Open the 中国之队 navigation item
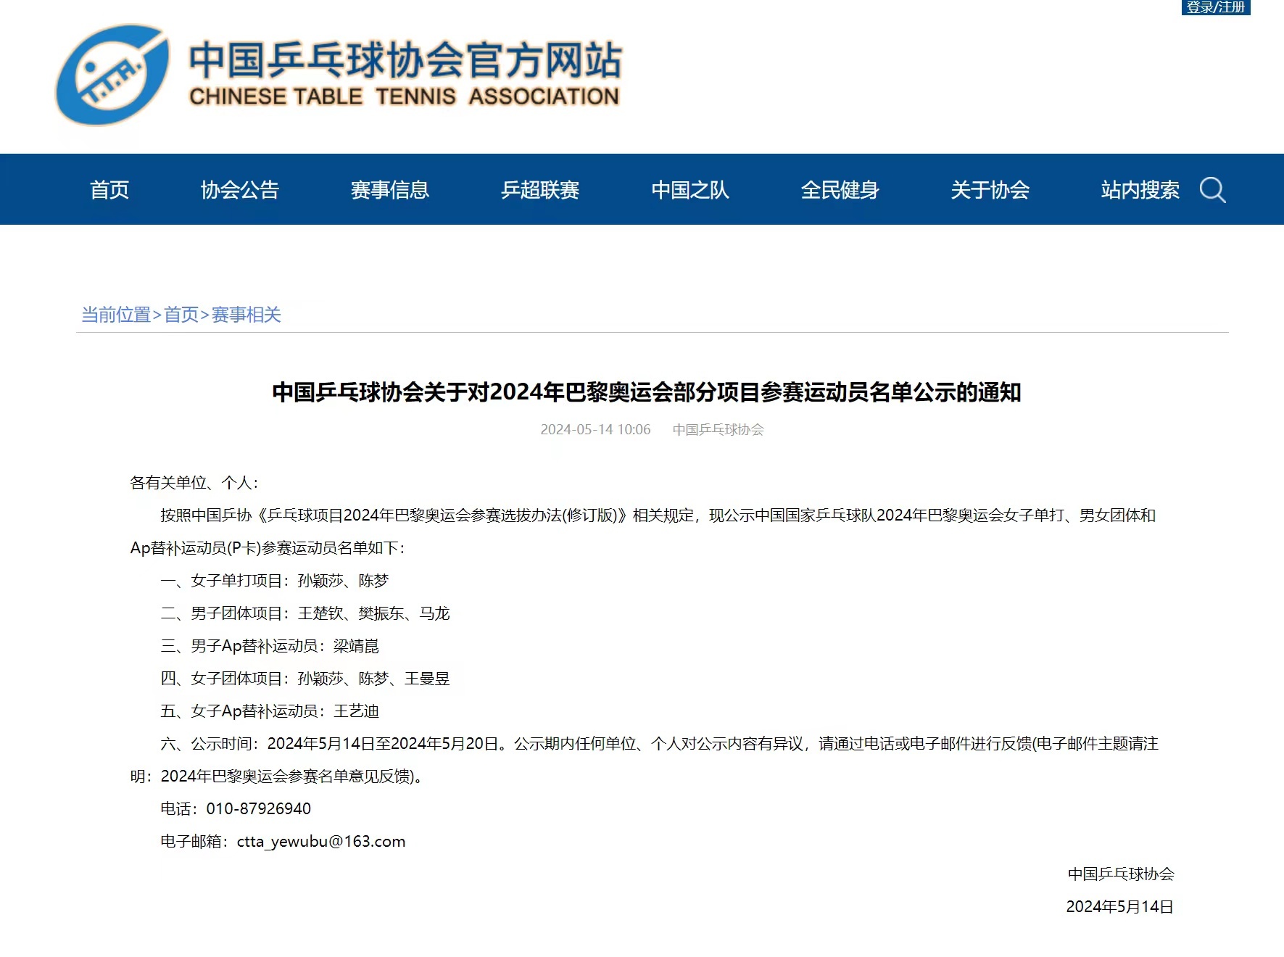 (690, 190)
